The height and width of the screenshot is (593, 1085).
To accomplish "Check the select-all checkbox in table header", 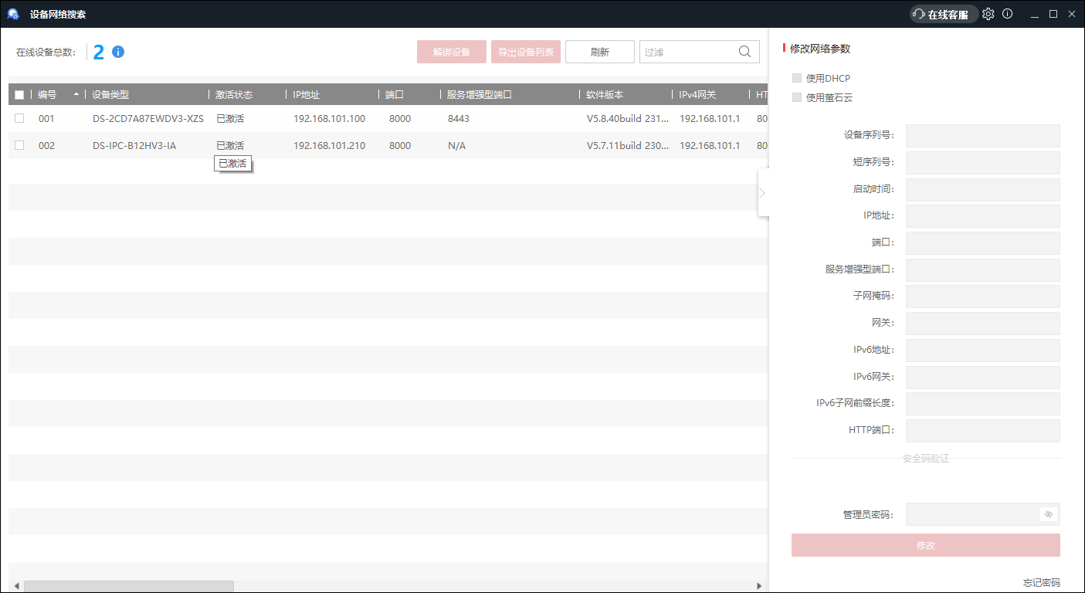I will (19, 95).
